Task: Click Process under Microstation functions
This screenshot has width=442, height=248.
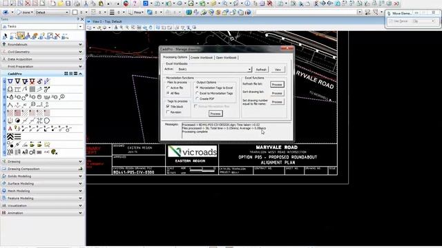Action: (215, 114)
